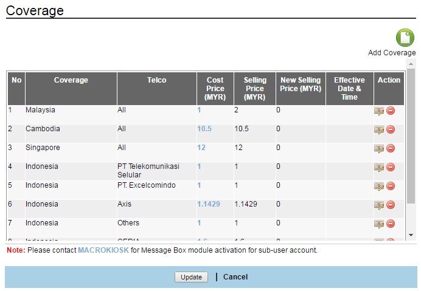Screen dimensions: 421x291
Task: Follow the MACROKIOSK link in the note
Action: [103, 250]
